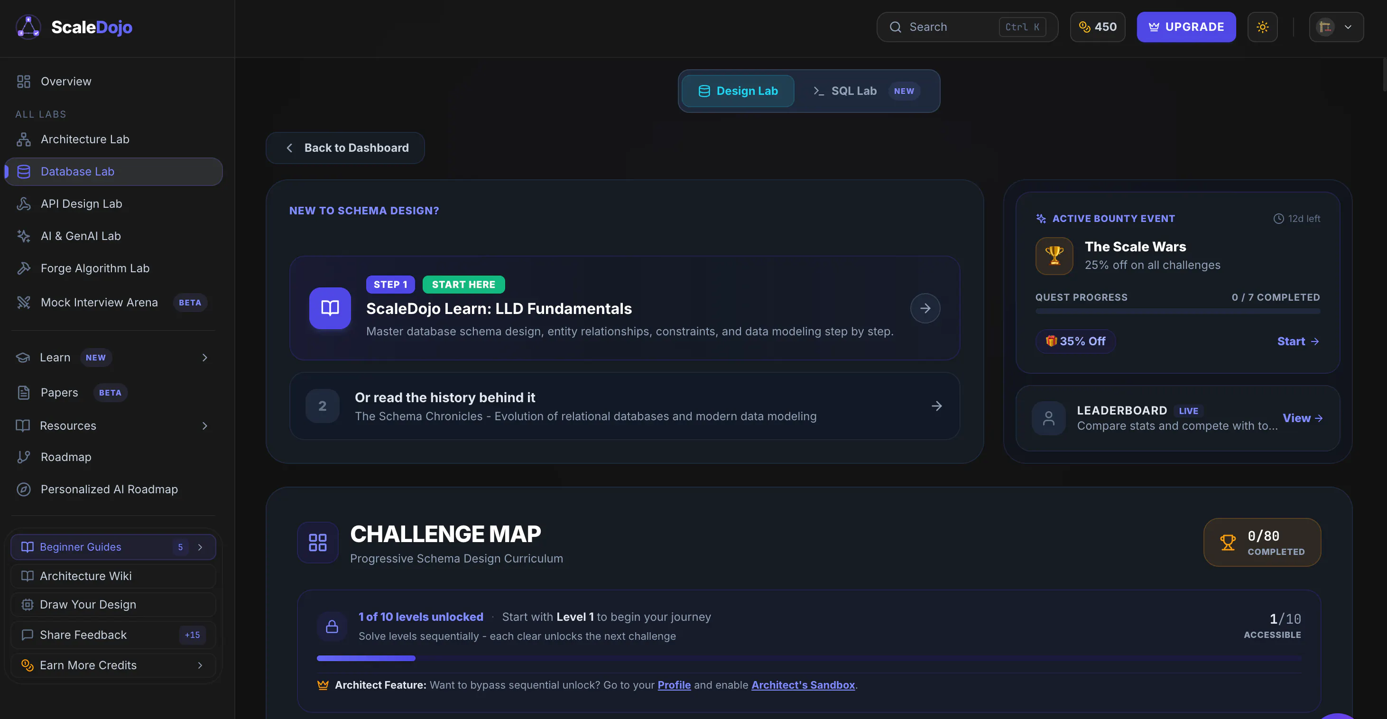Click the Earn More Credits coins icon

point(27,665)
